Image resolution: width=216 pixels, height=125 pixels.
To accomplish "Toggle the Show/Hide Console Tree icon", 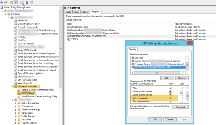I will point(16,2).
